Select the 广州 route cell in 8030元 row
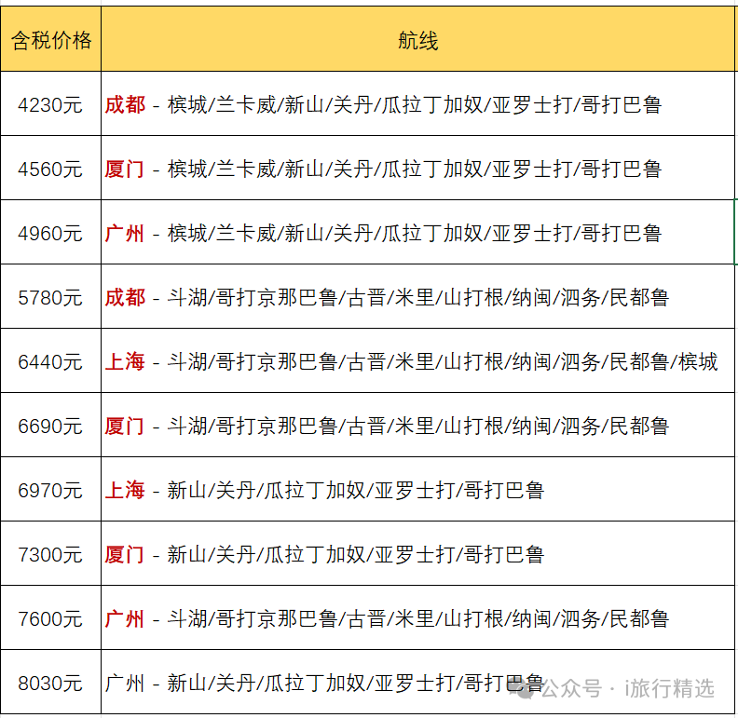 tap(418, 683)
